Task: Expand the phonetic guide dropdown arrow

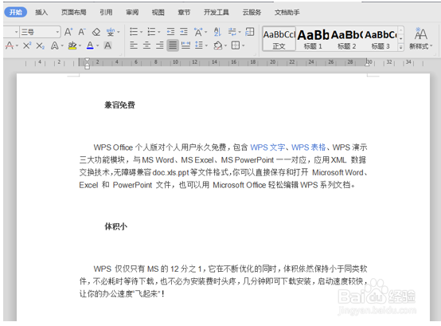Action: coord(119,32)
